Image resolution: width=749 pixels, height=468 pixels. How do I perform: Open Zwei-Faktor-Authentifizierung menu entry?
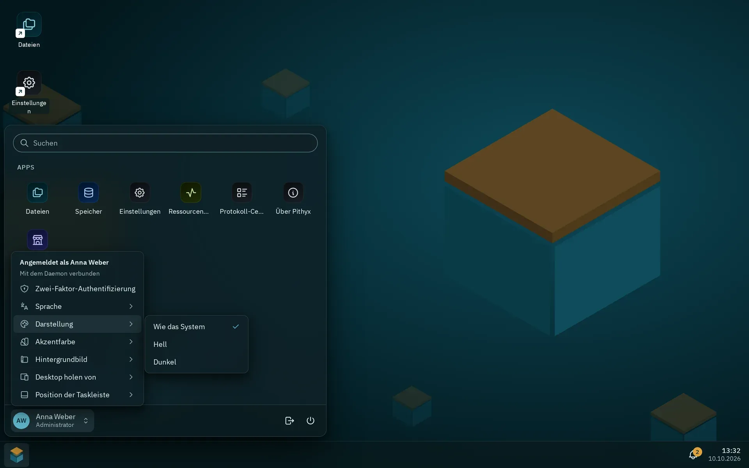pyautogui.click(x=77, y=289)
